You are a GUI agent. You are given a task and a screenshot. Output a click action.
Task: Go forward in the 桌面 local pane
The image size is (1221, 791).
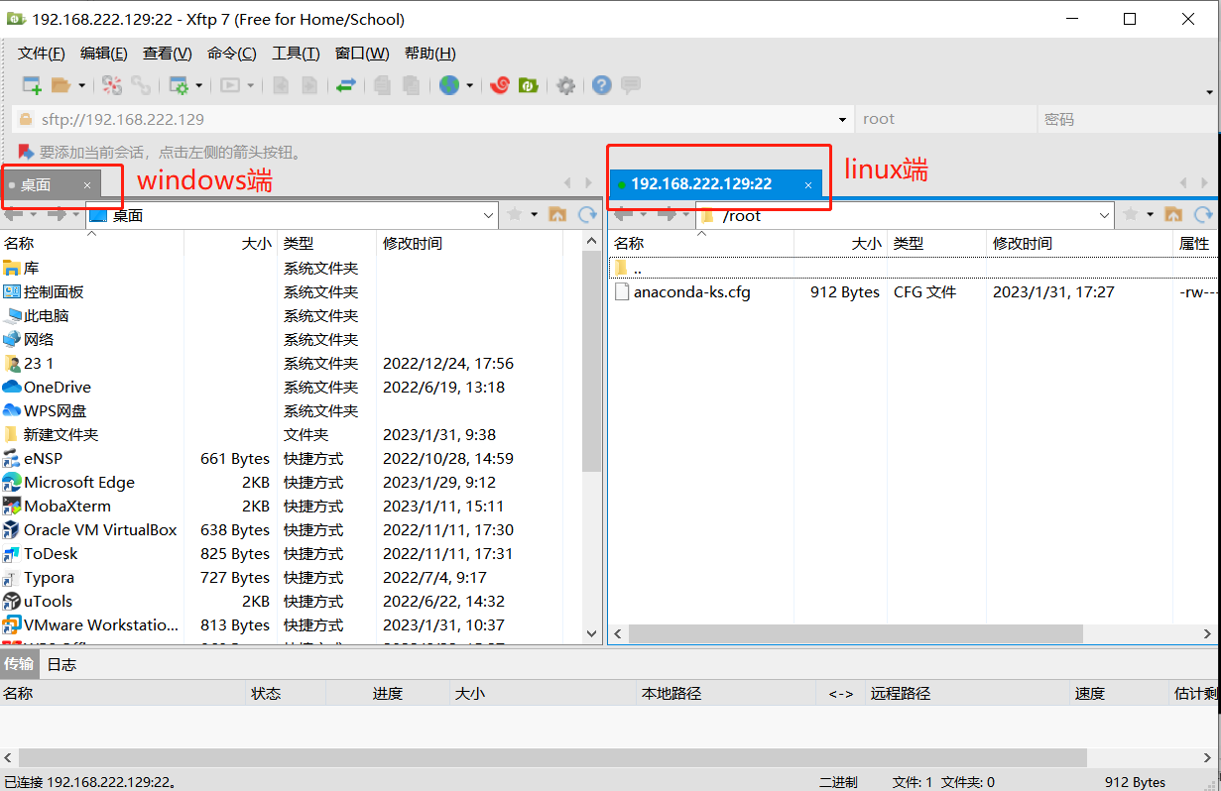(57, 214)
